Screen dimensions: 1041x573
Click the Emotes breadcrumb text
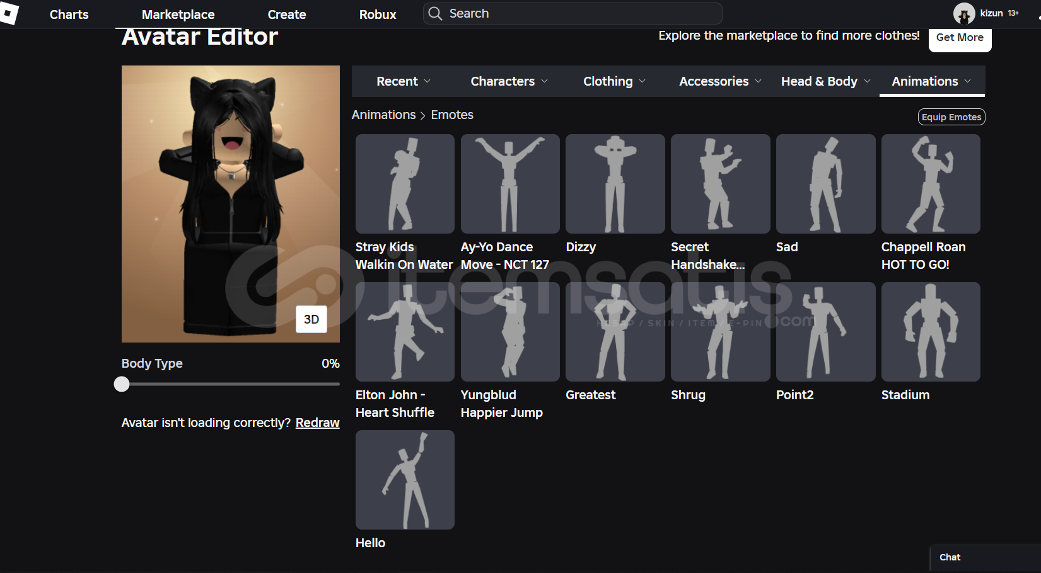(452, 115)
